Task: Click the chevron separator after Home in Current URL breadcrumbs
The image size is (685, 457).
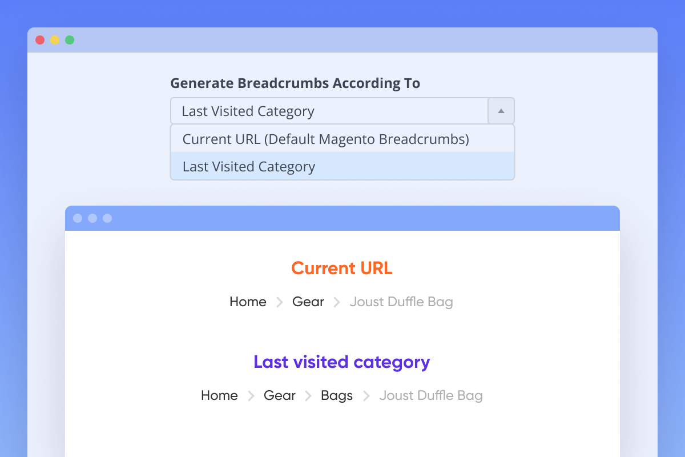Action: tap(279, 302)
